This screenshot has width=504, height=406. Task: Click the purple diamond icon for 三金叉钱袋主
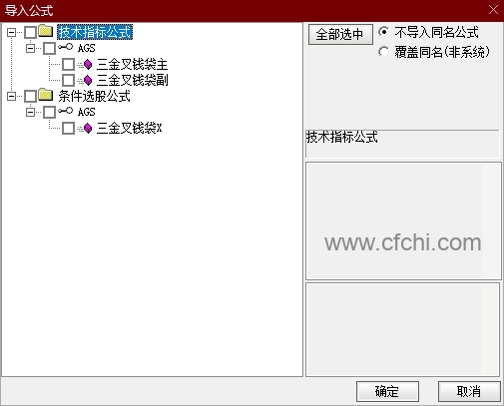(x=88, y=64)
